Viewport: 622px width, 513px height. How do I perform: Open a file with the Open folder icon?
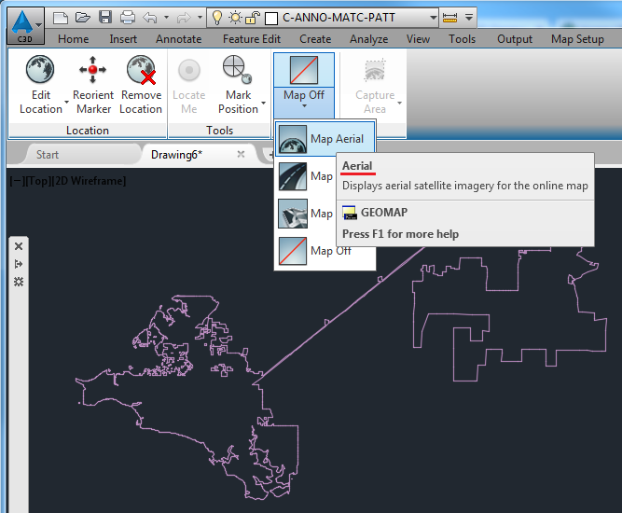pyautogui.click(x=82, y=18)
